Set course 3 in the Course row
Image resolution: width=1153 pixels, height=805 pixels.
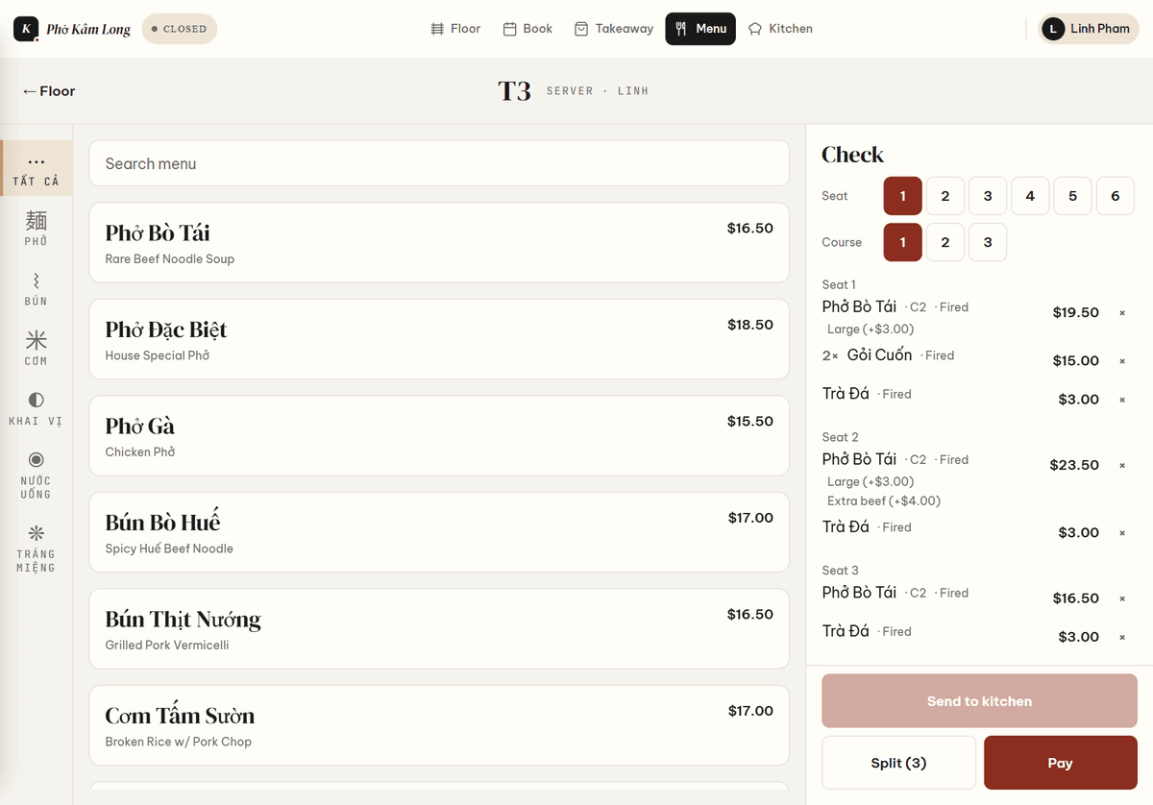[988, 242]
